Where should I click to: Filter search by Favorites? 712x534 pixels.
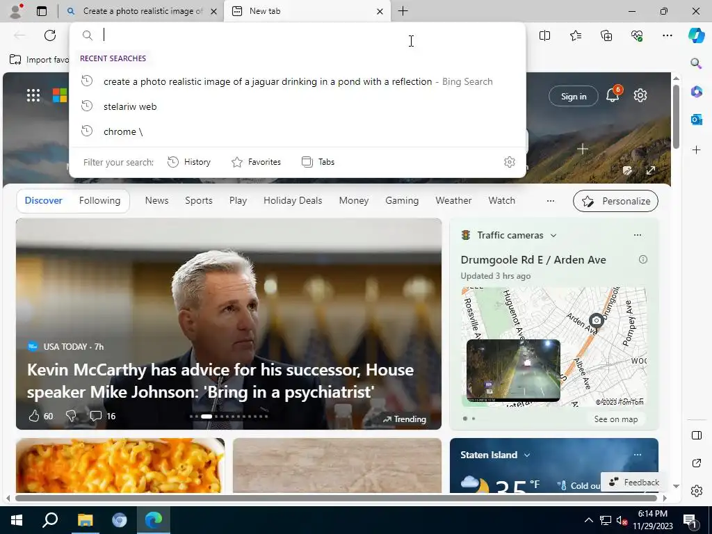coord(257,162)
